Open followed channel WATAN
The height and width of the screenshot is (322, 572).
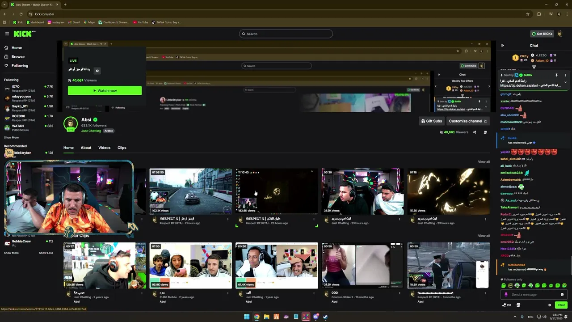pos(29,127)
